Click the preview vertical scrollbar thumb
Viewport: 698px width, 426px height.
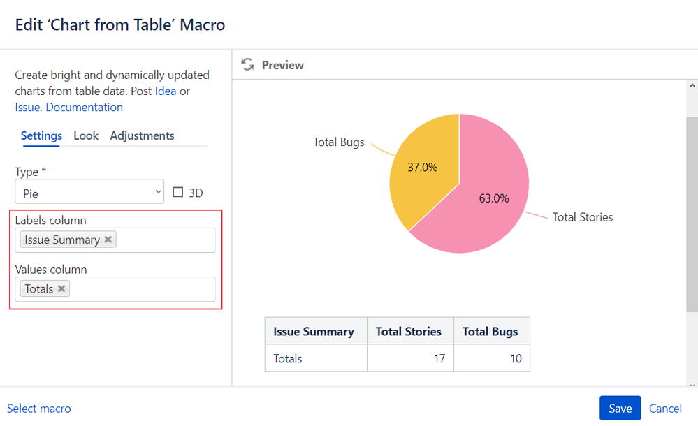tap(692, 214)
